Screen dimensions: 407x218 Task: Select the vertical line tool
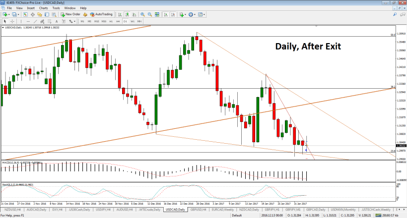coord(21,21)
